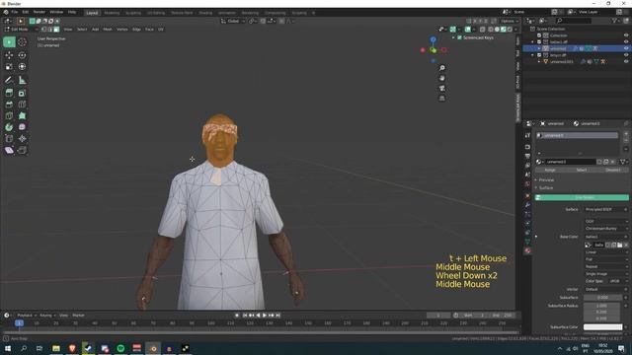The width and height of the screenshot is (632, 355).
Task: Select the Loop Cut tool
Action: tap(22, 105)
